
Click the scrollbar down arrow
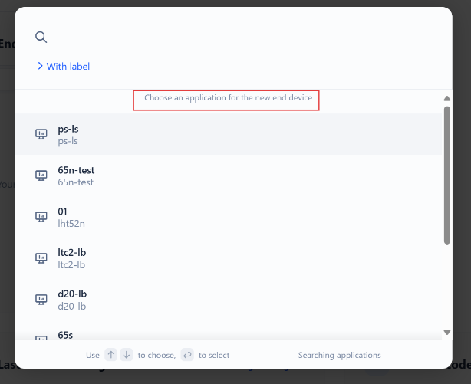447,332
